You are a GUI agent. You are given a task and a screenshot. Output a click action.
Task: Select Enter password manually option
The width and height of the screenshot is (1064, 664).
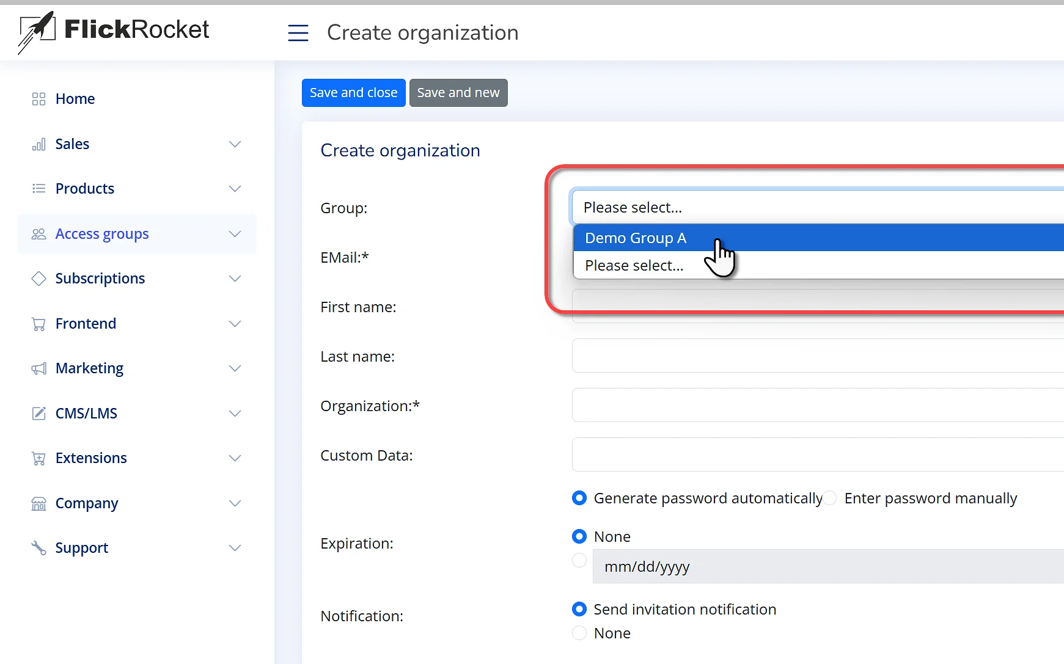(830, 498)
